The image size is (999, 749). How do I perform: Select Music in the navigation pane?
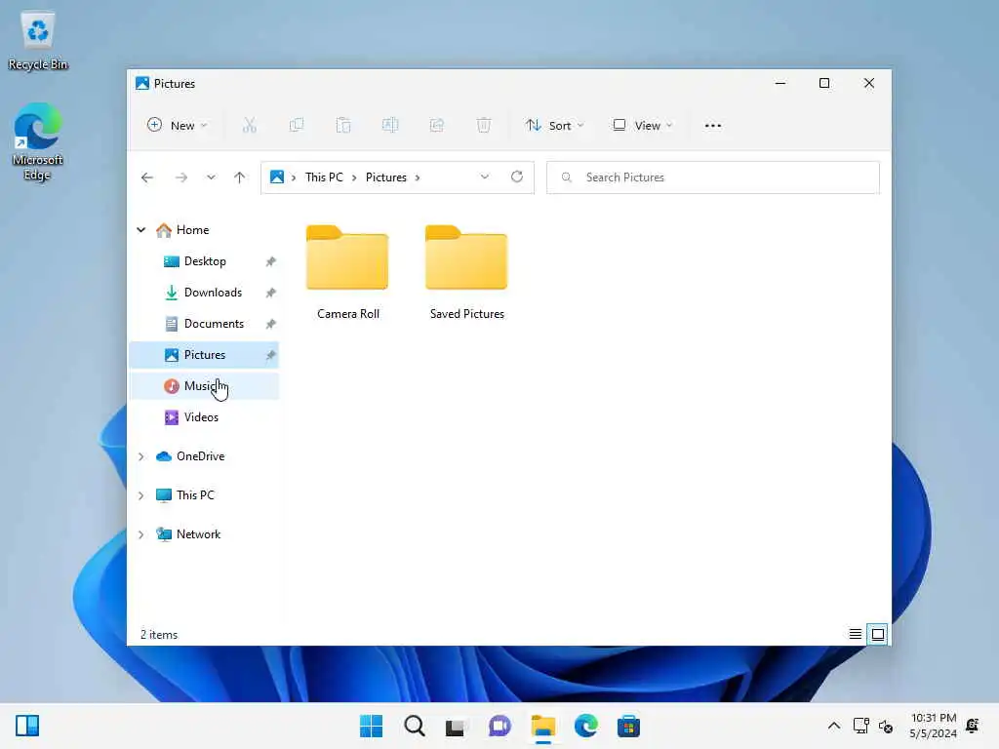pyautogui.click(x=205, y=386)
